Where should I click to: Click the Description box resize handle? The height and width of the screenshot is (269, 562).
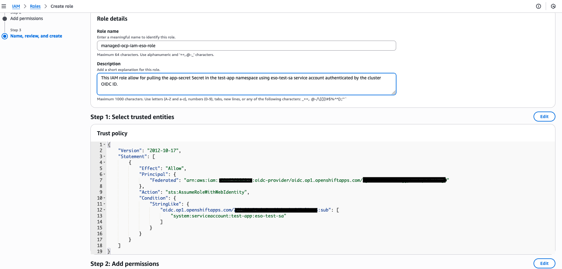click(x=394, y=92)
